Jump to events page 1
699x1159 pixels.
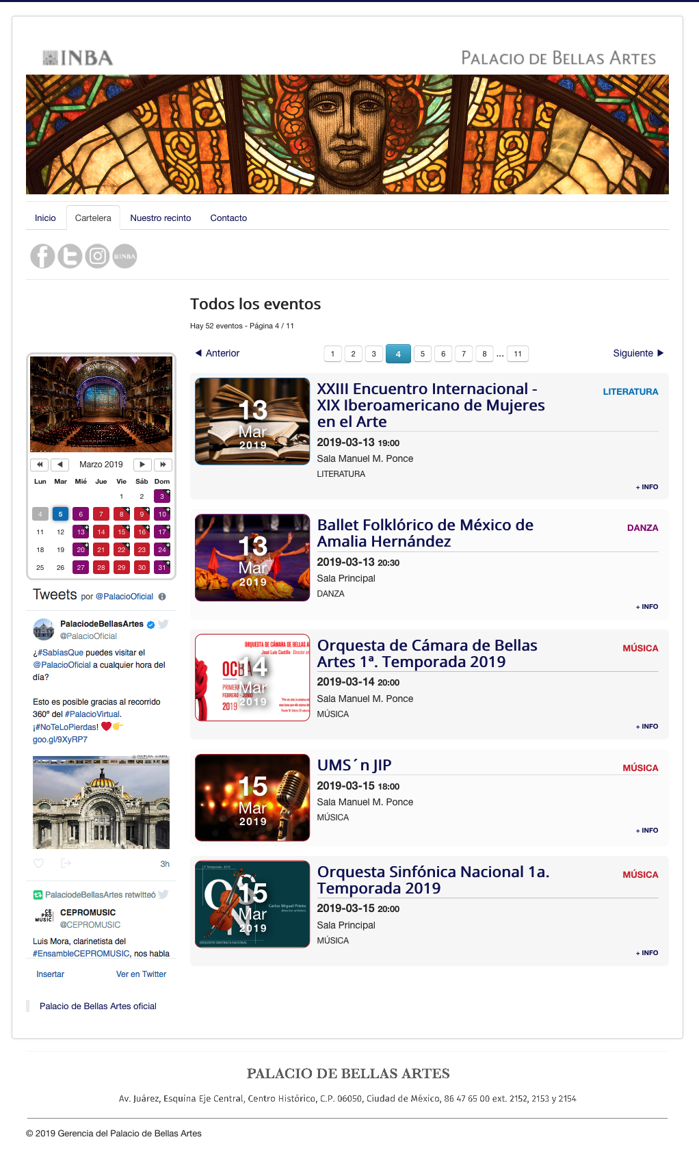click(x=332, y=354)
